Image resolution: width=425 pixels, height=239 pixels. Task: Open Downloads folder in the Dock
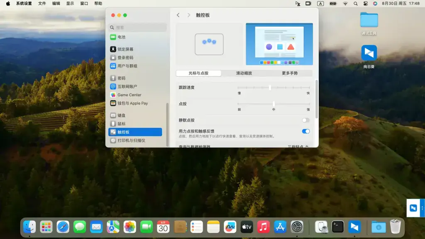[x=379, y=227]
